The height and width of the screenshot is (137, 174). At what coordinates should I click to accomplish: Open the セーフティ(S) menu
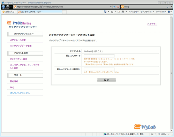click(147, 12)
